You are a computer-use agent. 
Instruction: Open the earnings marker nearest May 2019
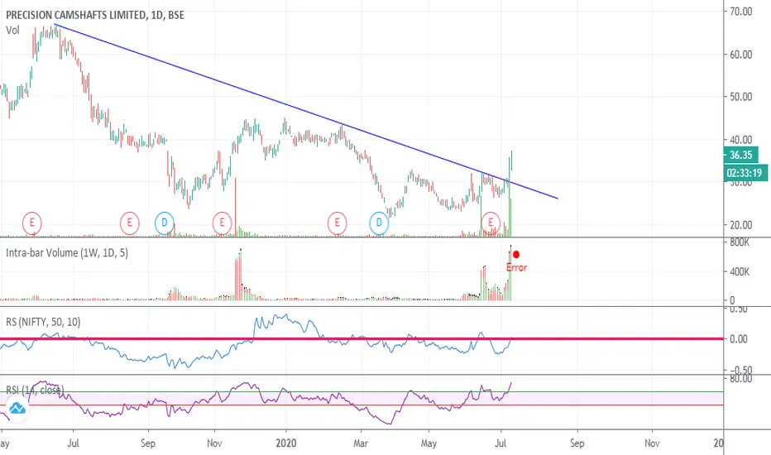(32, 223)
